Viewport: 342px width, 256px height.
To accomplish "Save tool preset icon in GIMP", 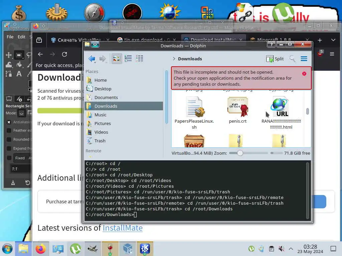I will coord(13,183).
